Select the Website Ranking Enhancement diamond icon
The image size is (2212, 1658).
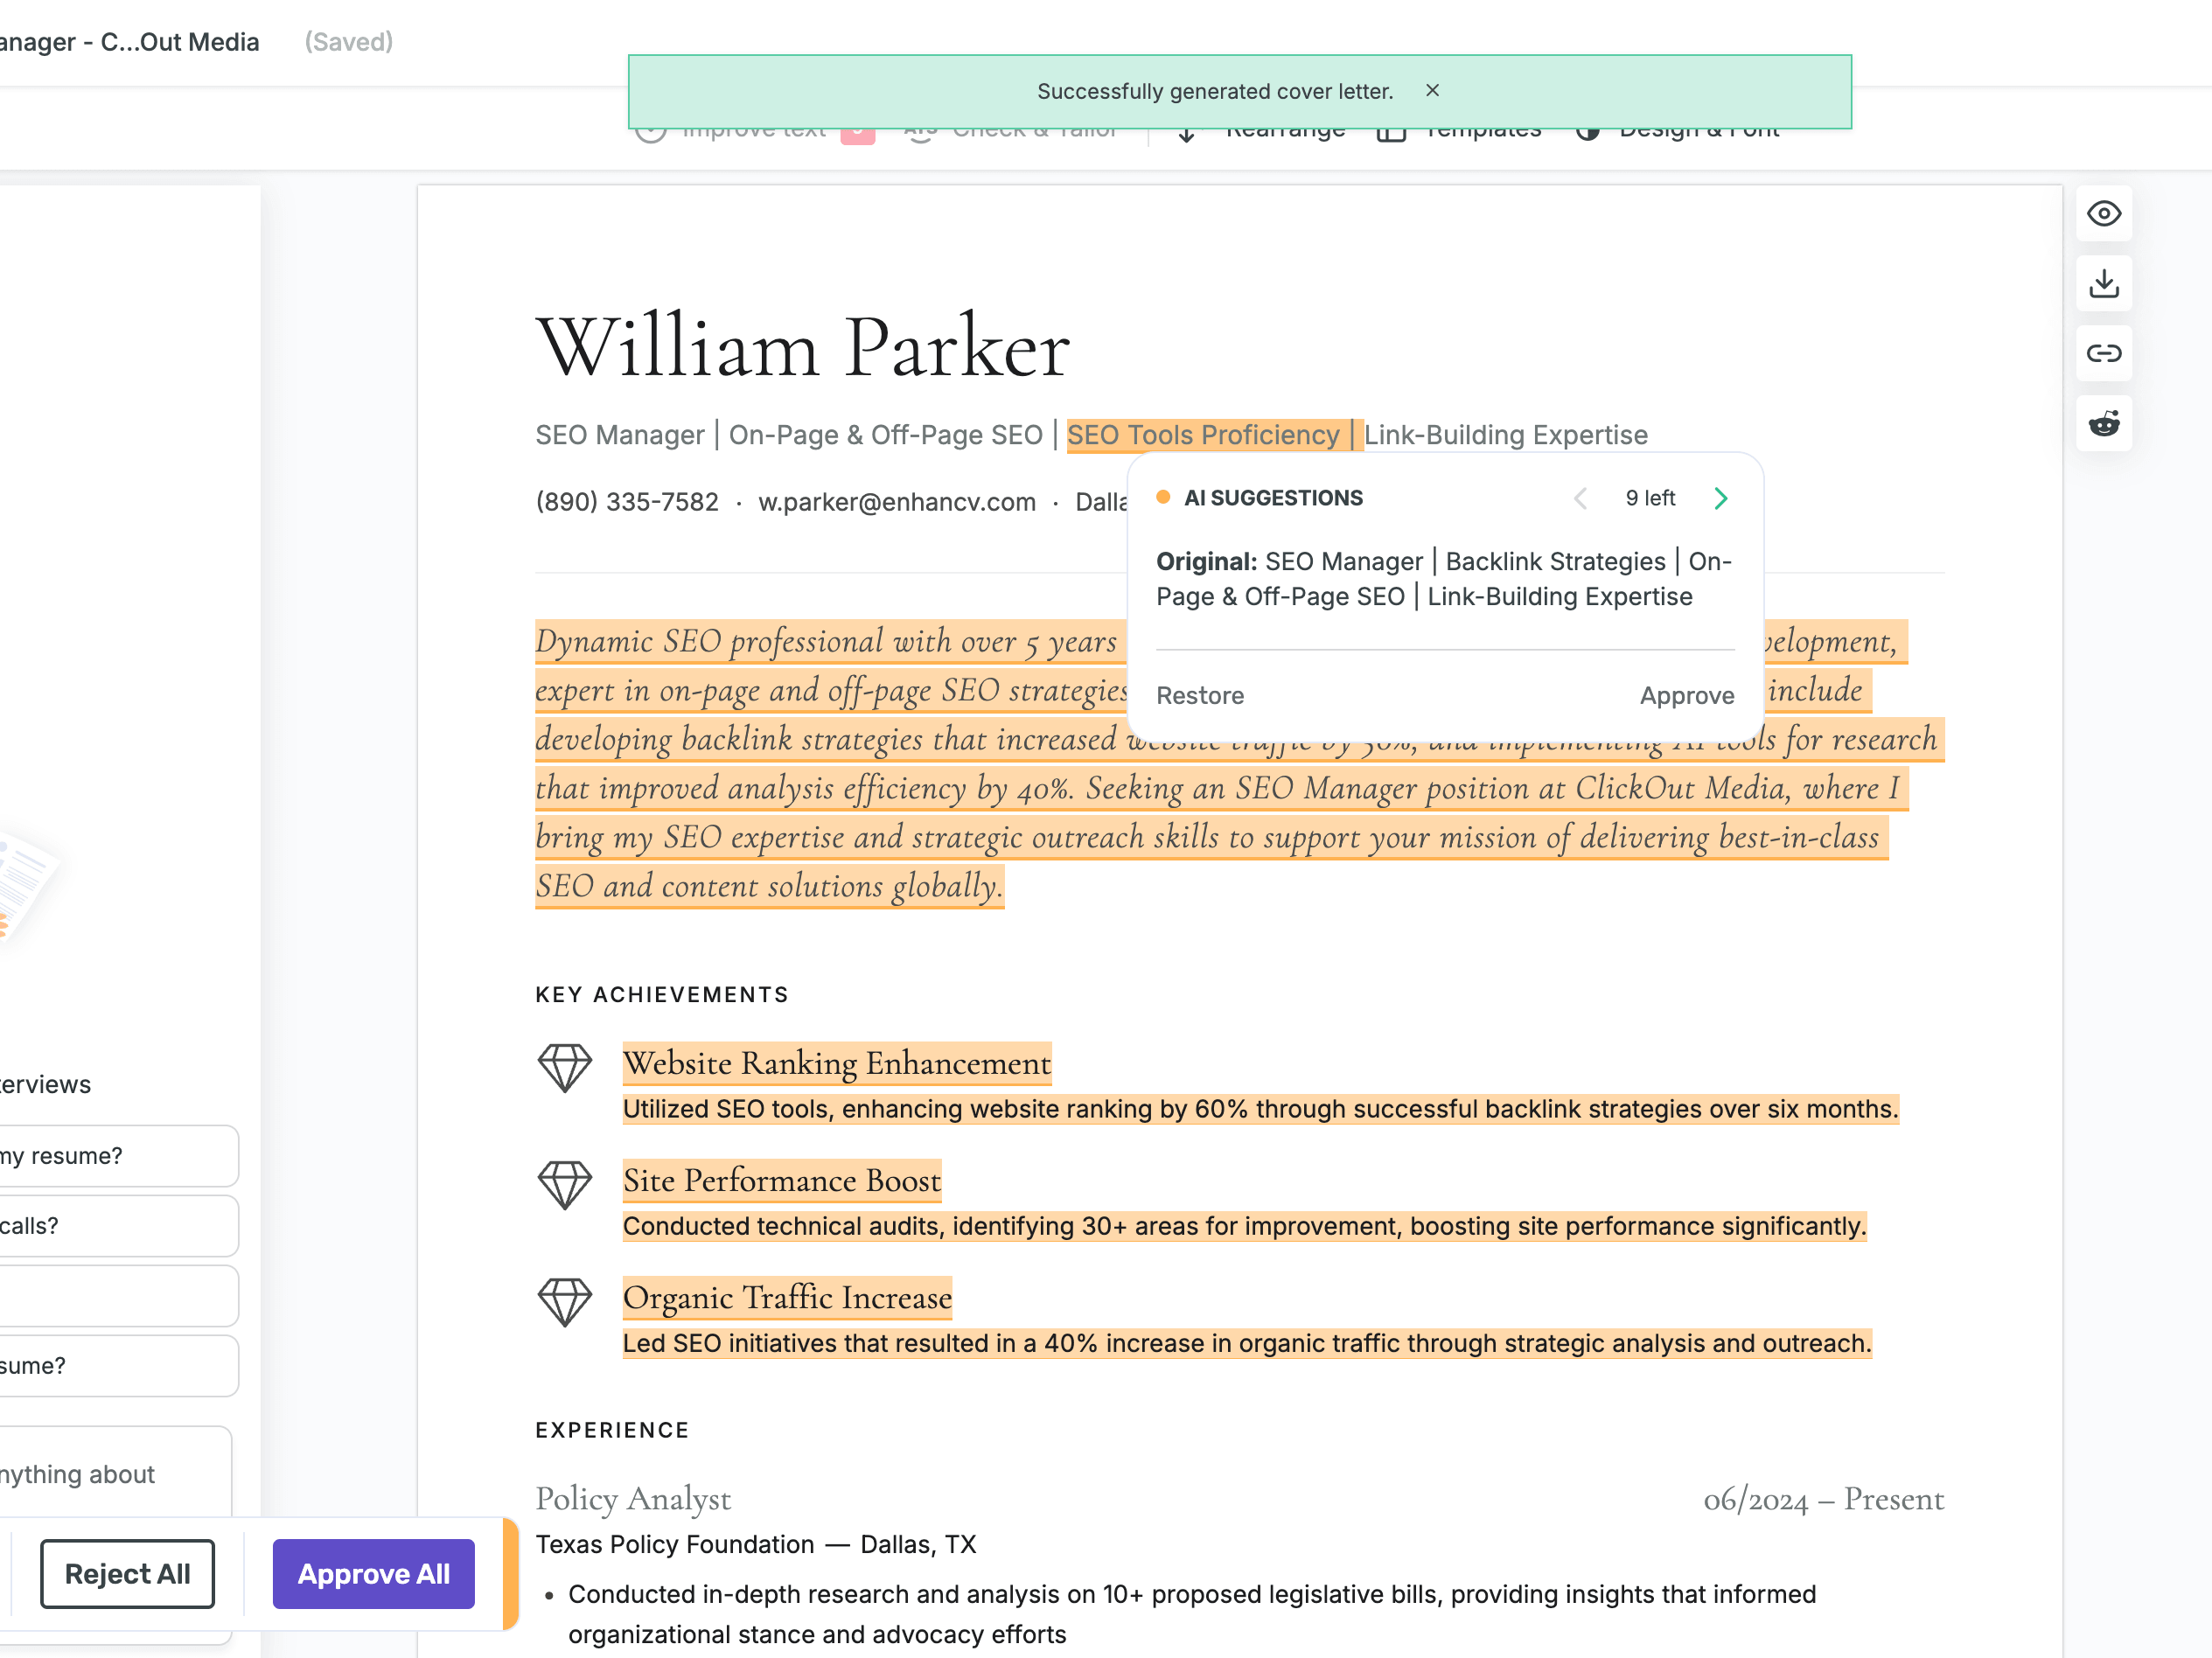tap(565, 1068)
